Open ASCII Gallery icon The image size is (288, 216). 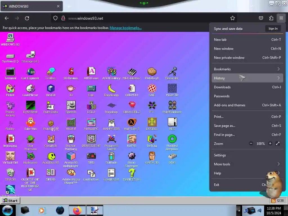[111, 73]
